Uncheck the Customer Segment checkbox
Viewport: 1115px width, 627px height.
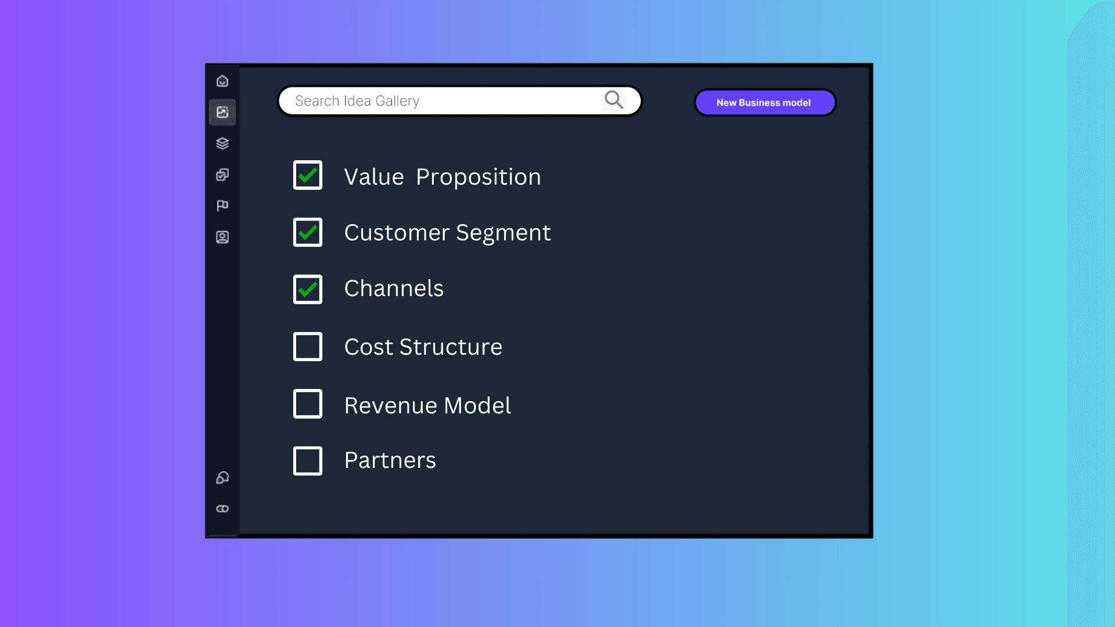tap(308, 232)
